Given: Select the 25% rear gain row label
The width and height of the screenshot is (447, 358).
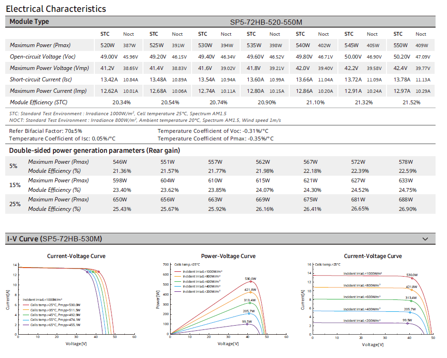Looking at the screenshot, I should pyautogui.click(x=14, y=204).
